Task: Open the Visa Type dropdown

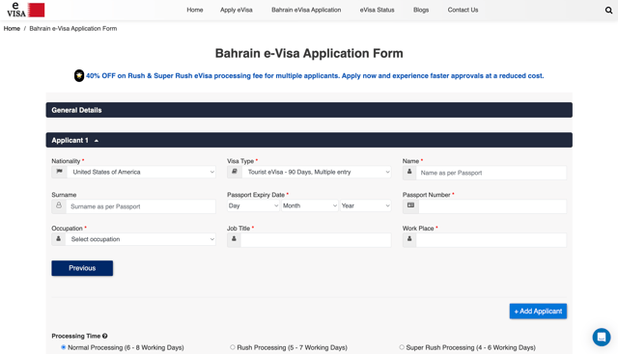Action: pos(317,172)
